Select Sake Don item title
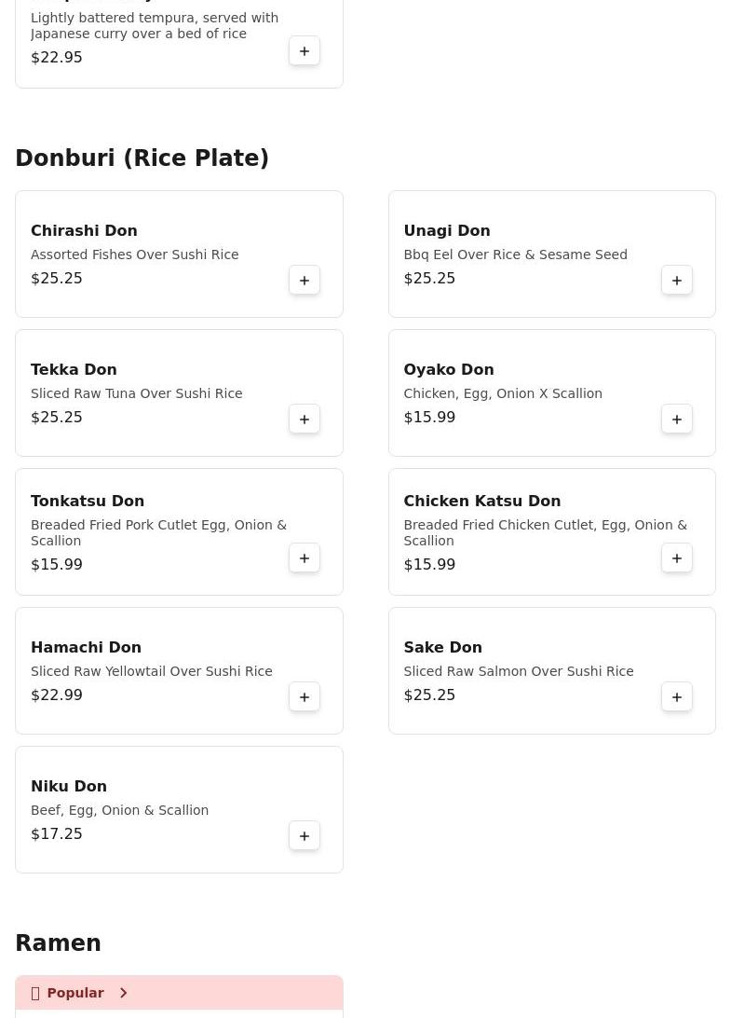The width and height of the screenshot is (731, 1018). click(442, 647)
